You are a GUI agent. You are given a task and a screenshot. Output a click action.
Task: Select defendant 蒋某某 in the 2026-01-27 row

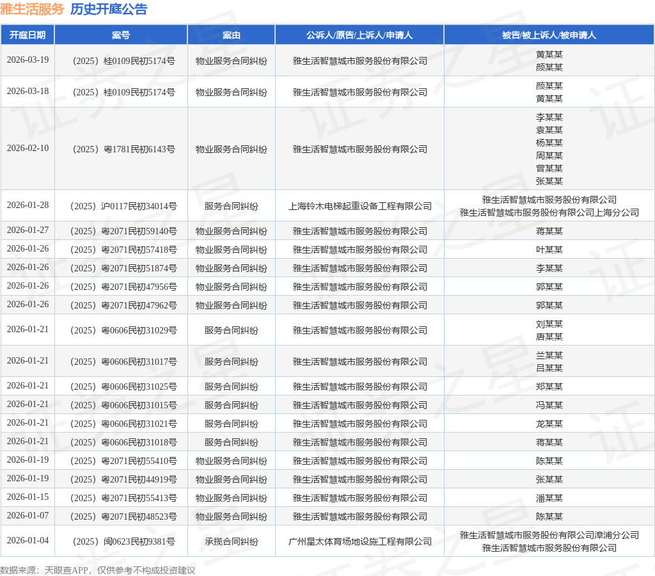click(549, 231)
